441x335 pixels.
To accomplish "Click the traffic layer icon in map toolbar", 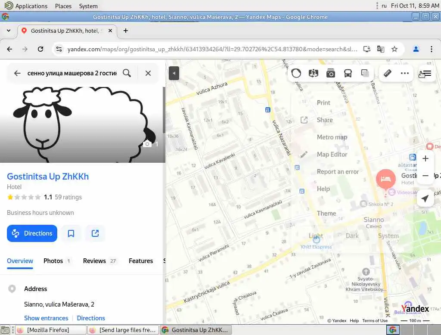I will coord(296,73).
